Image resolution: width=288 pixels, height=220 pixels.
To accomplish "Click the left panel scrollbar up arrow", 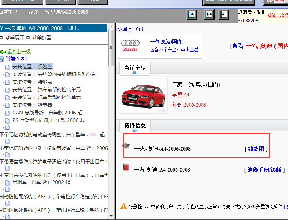I will 111,26.
